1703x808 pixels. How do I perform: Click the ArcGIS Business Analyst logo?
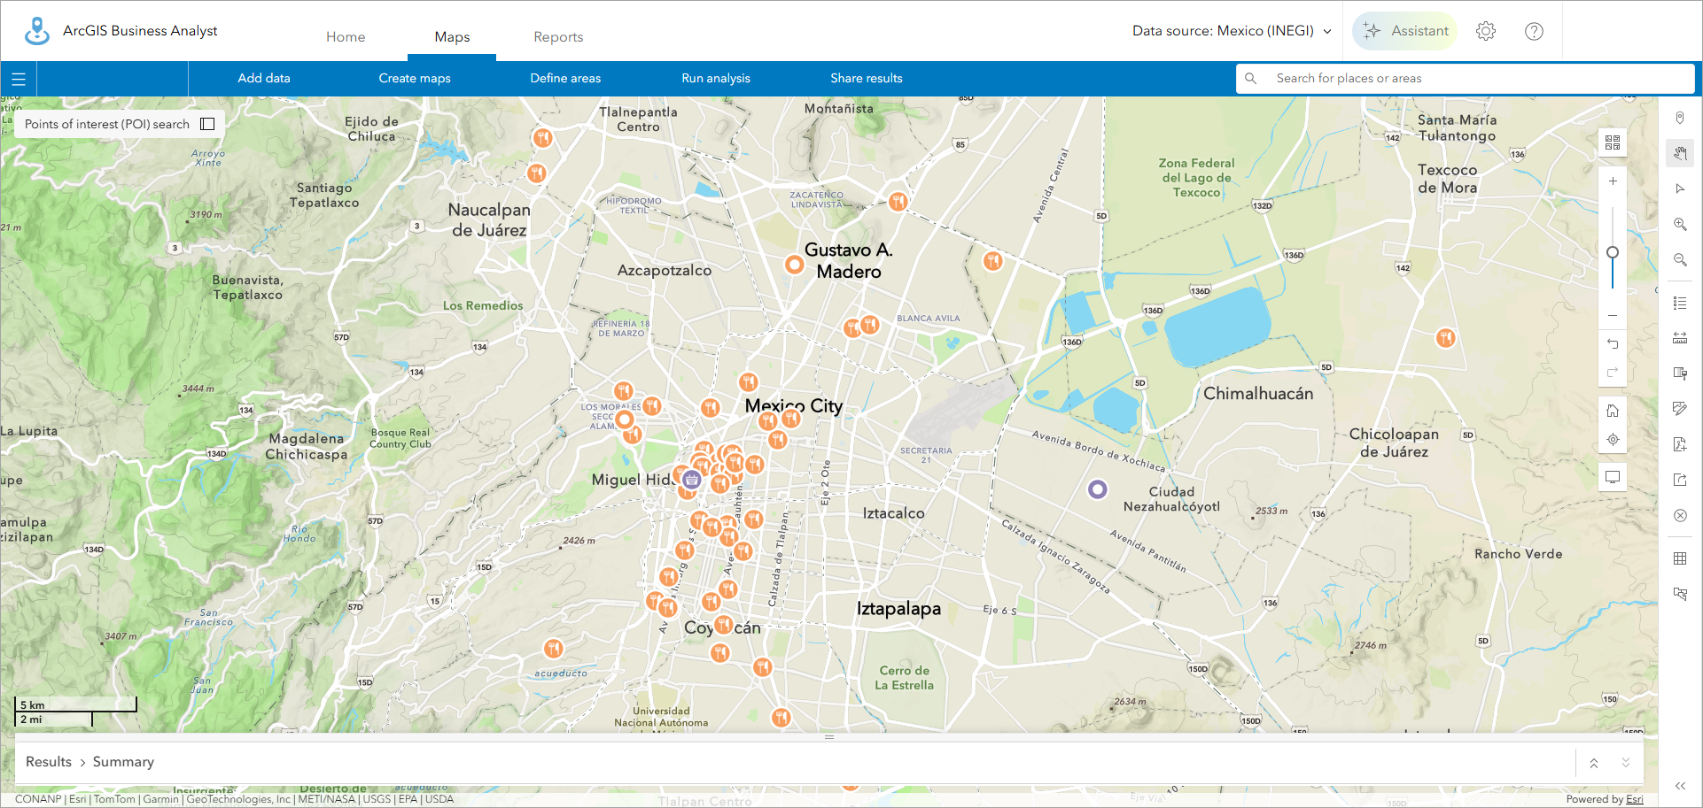tap(37, 31)
